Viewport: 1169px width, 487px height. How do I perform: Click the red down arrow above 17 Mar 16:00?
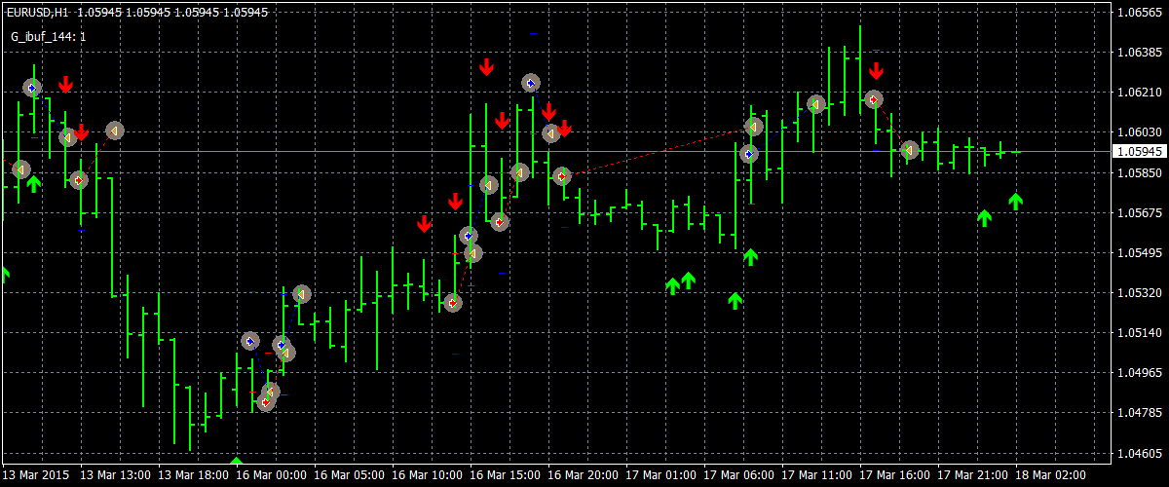coord(876,70)
